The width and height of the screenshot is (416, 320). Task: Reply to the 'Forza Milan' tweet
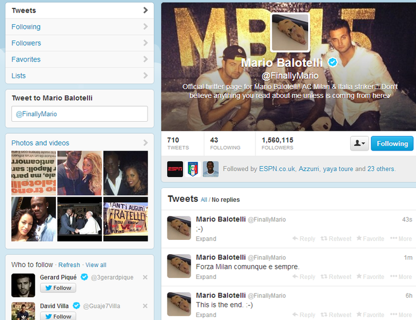304,277
